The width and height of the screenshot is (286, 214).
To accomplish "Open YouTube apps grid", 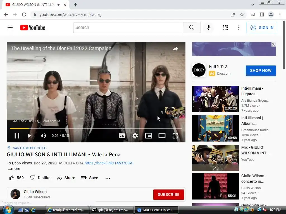I will pyautogui.click(x=225, y=28).
